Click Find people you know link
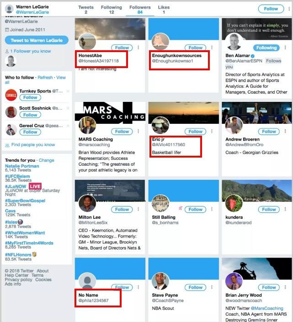The width and height of the screenshot is (293, 322). click(x=33, y=145)
